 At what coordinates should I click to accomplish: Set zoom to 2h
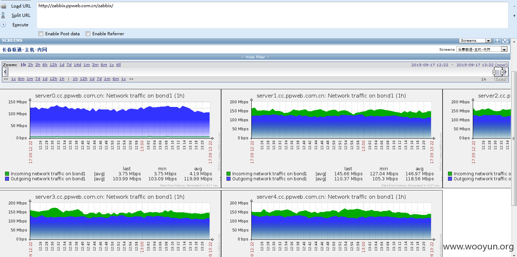[x=31, y=65]
